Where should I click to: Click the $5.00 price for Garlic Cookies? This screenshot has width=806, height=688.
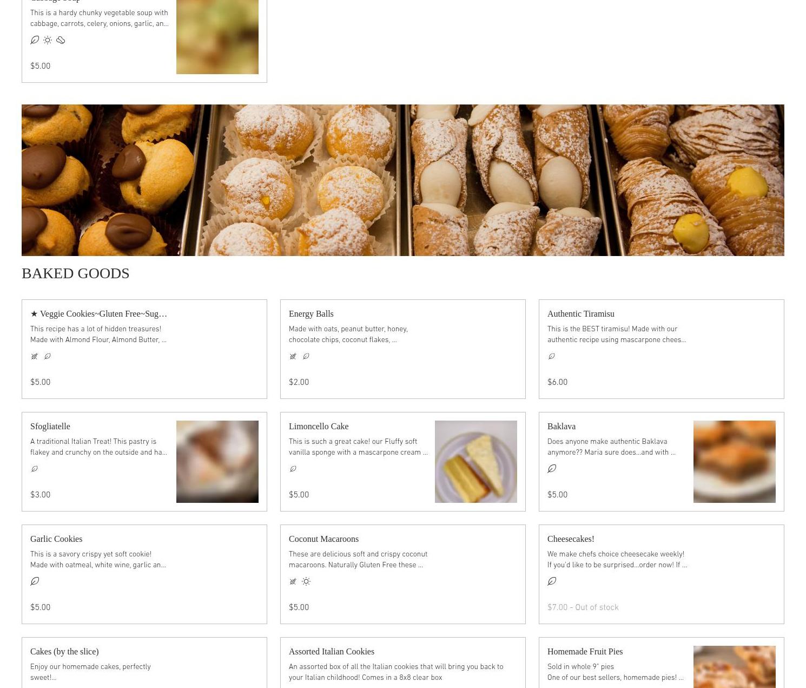tap(41, 607)
